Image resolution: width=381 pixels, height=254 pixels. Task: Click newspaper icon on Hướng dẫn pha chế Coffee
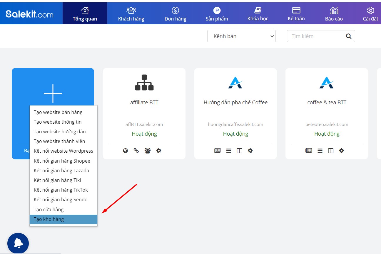[x=217, y=151]
